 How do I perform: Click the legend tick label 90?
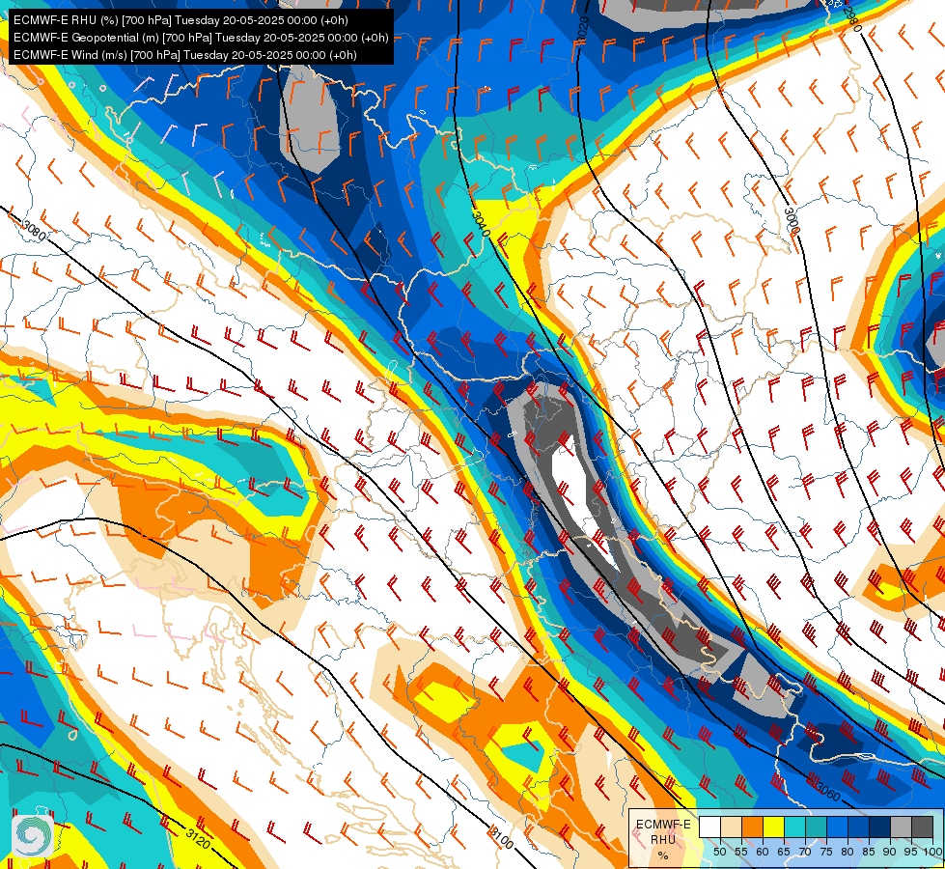point(890,852)
